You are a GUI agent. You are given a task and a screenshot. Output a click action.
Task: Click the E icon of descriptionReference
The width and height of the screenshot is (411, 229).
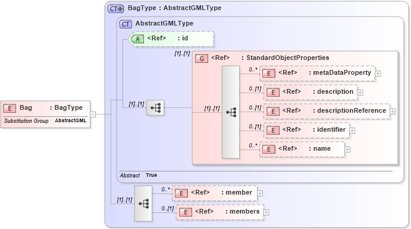click(x=273, y=112)
